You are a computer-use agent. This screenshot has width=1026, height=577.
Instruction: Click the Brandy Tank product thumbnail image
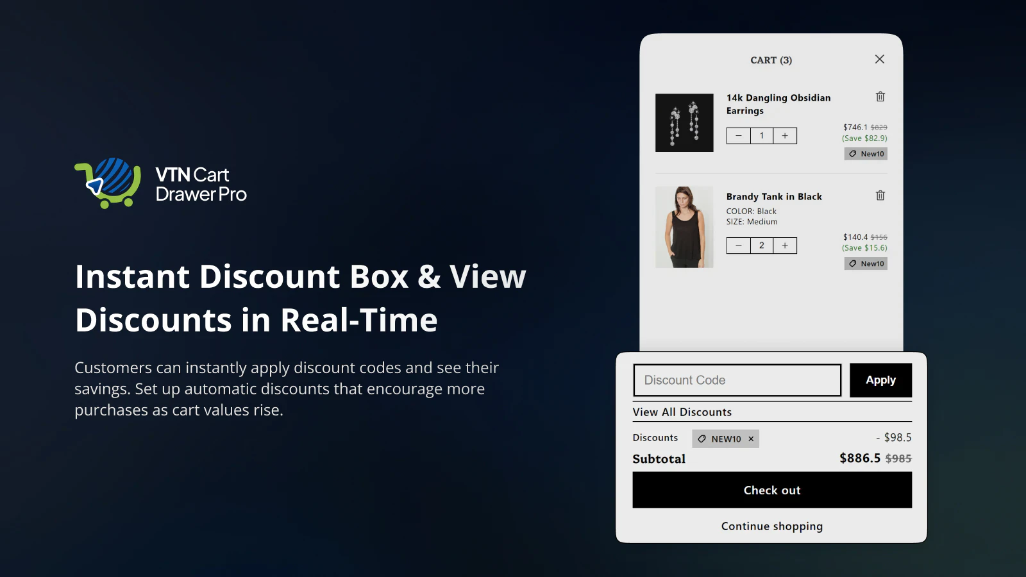point(684,228)
